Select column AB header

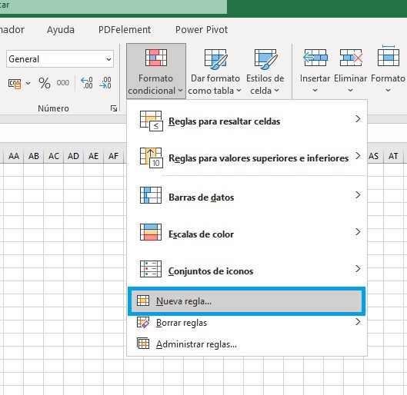point(34,156)
